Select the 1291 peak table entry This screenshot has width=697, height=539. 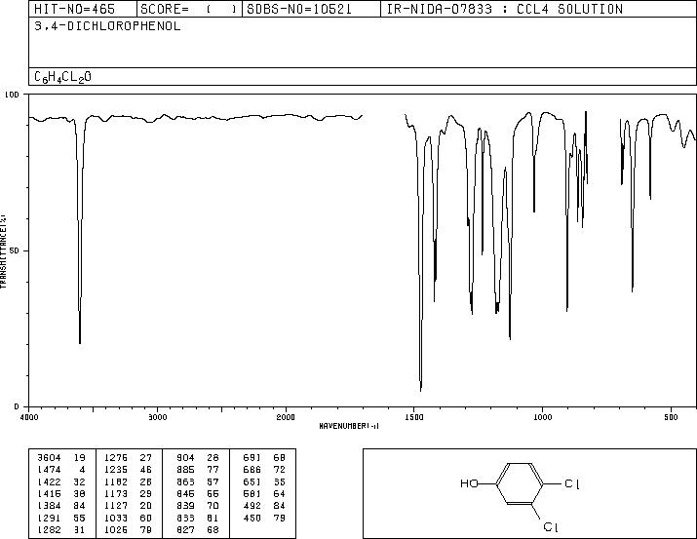[61, 519]
